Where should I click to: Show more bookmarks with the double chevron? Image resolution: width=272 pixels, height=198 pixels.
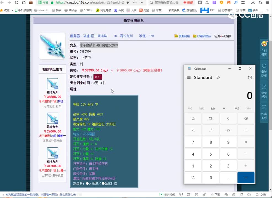coord(267,10)
